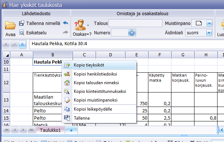Click floppy disk icon beside Tallenna
This screenshot has height=142, width=224.
(67, 118)
